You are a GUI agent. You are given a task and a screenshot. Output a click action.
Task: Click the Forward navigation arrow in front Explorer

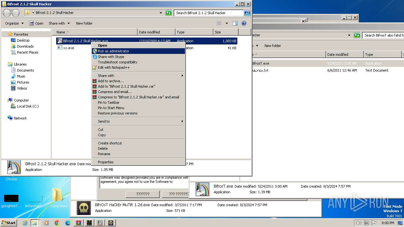(x=15, y=13)
